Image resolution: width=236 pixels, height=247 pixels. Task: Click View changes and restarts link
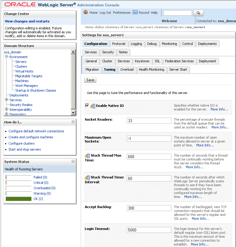[27, 21]
